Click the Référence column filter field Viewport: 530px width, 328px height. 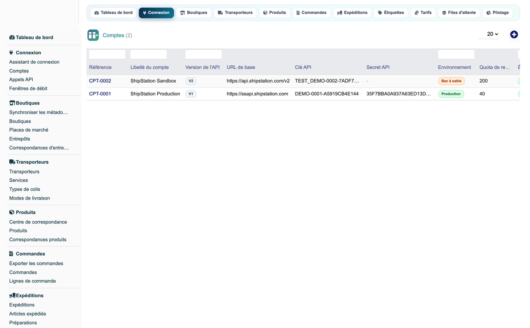point(107,54)
